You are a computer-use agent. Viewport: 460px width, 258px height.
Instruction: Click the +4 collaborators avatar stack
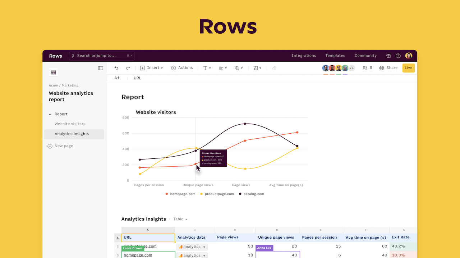point(351,68)
